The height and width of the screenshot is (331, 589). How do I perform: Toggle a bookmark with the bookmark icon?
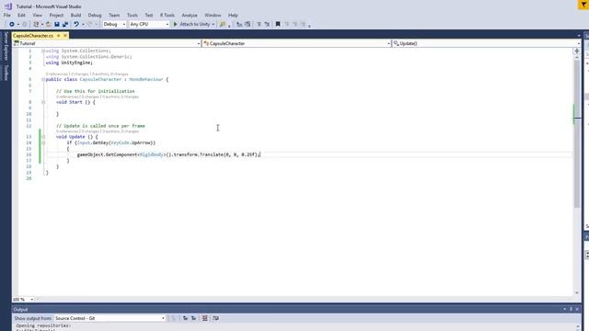[278, 24]
